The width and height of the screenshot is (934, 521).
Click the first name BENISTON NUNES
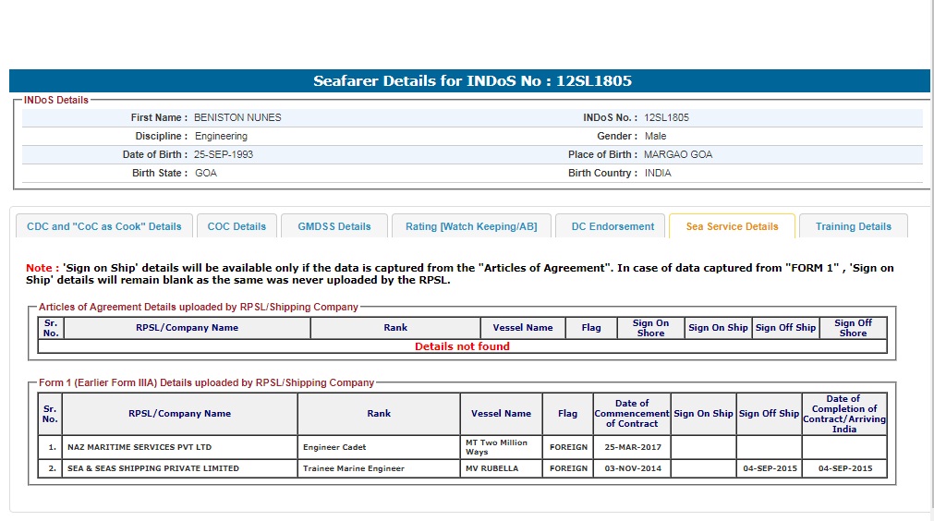[237, 117]
